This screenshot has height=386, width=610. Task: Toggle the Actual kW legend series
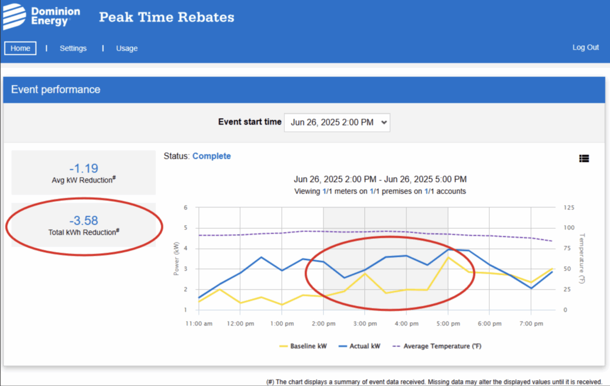(x=359, y=346)
